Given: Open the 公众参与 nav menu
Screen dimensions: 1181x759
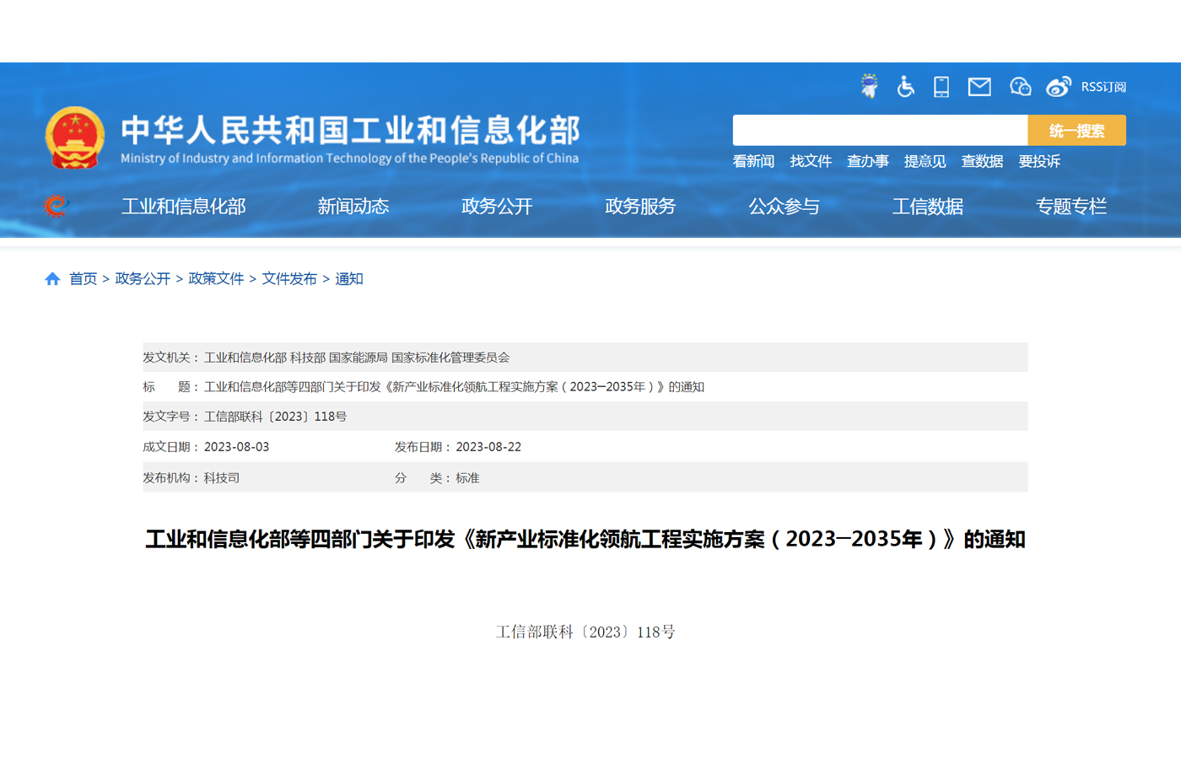Looking at the screenshot, I should point(784,206).
